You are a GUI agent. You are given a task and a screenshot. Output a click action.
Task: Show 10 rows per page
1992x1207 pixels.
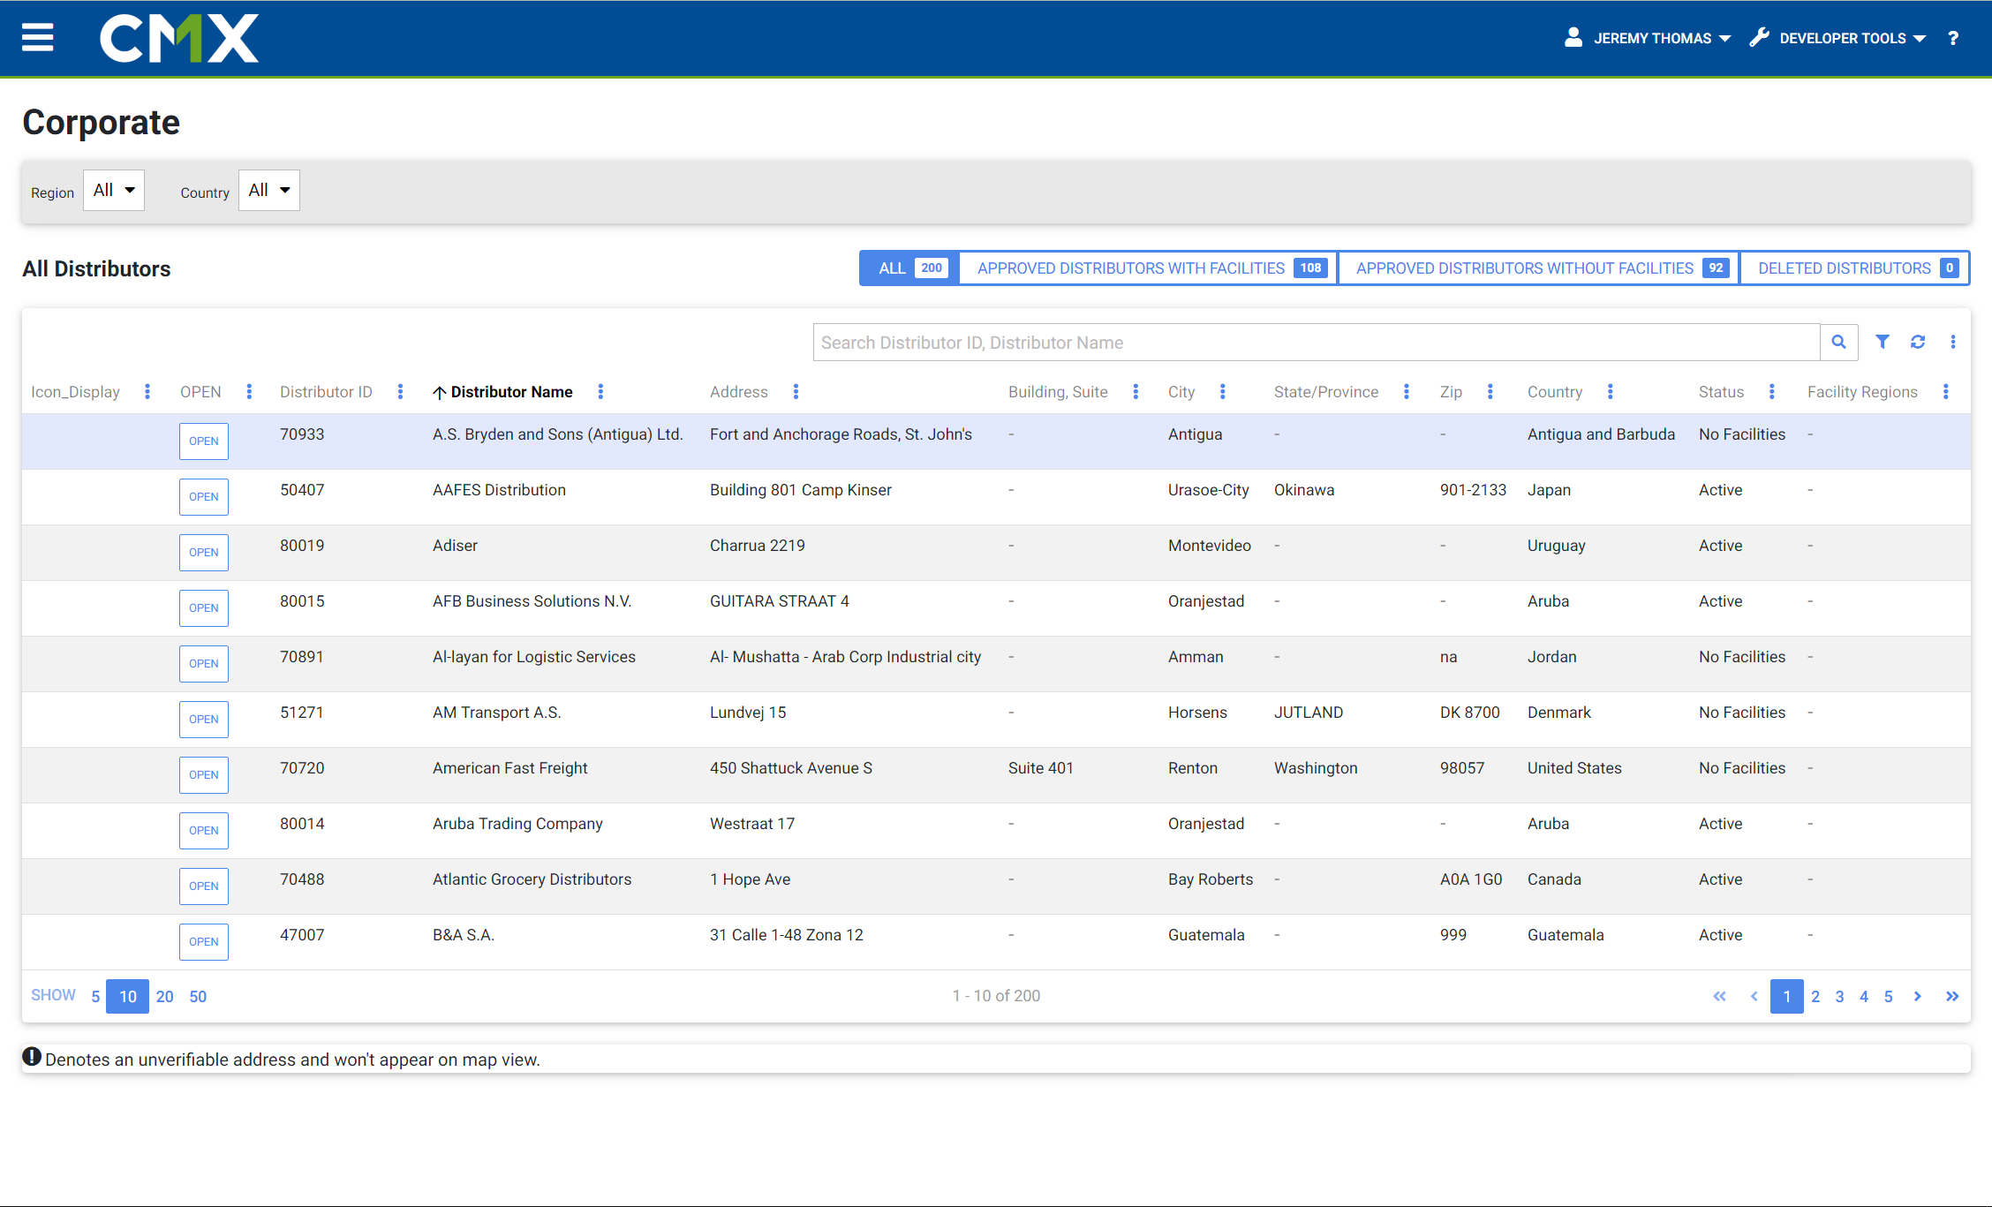point(128,997)
